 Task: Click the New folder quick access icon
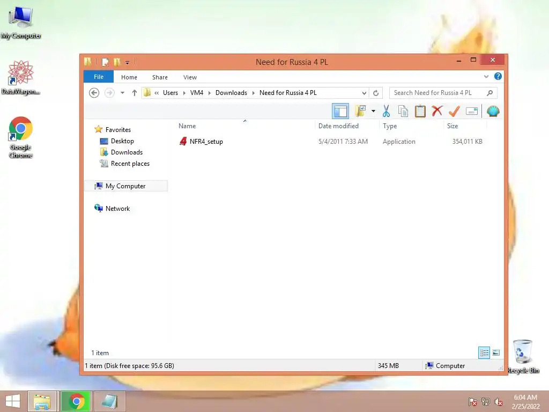[117, 62]
